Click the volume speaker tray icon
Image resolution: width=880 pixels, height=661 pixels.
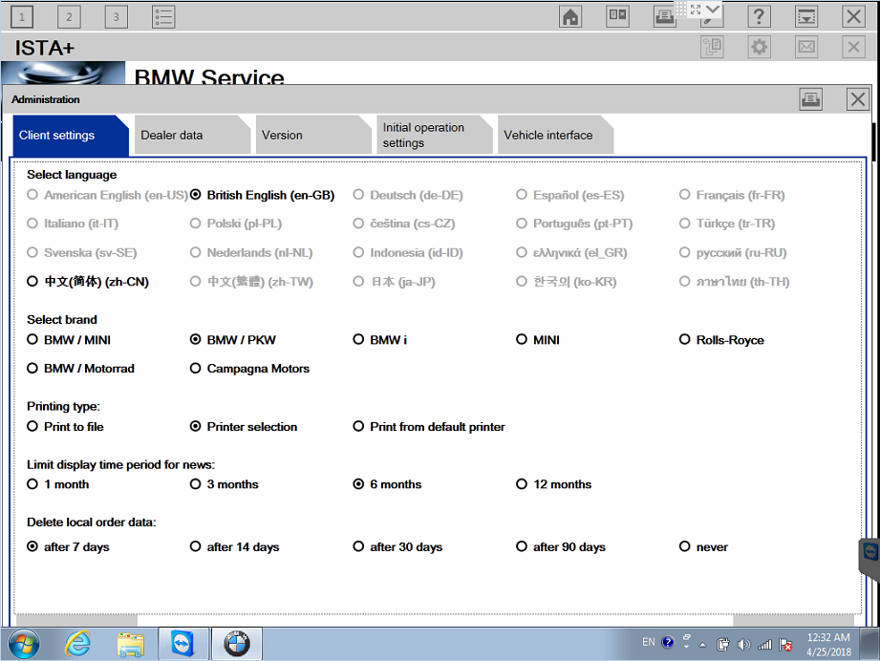743,644
